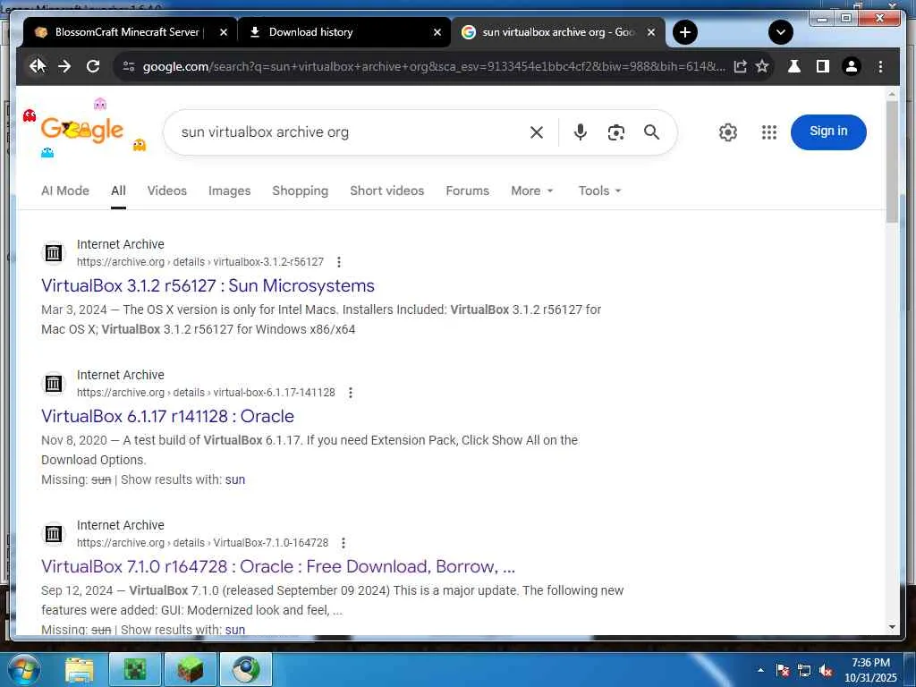Switch to Forums results
This screenshot has height=687, width=916.
tap(467, 191)
